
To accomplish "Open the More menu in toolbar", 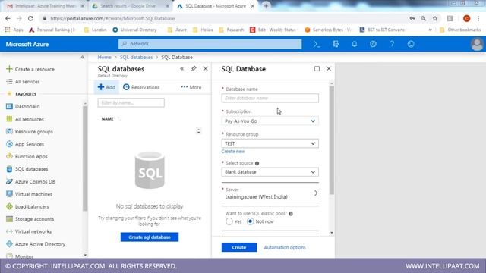I will coord(191,87).
